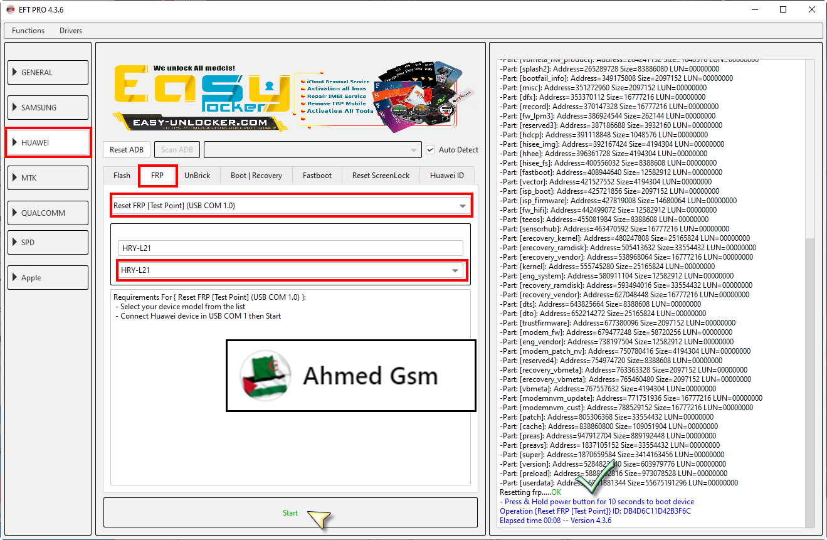Click the '-Part: [teeos]' log entry

(x=605, y=220)
